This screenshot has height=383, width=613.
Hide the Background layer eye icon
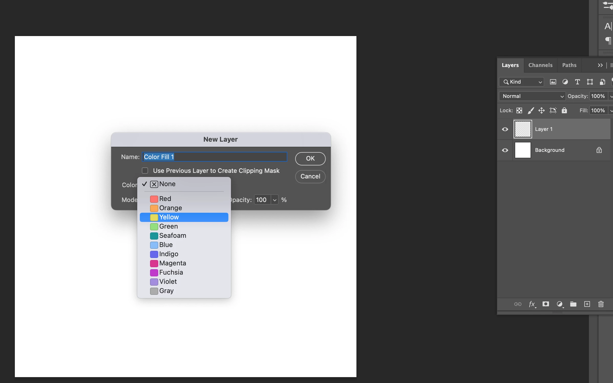(505, 150)
